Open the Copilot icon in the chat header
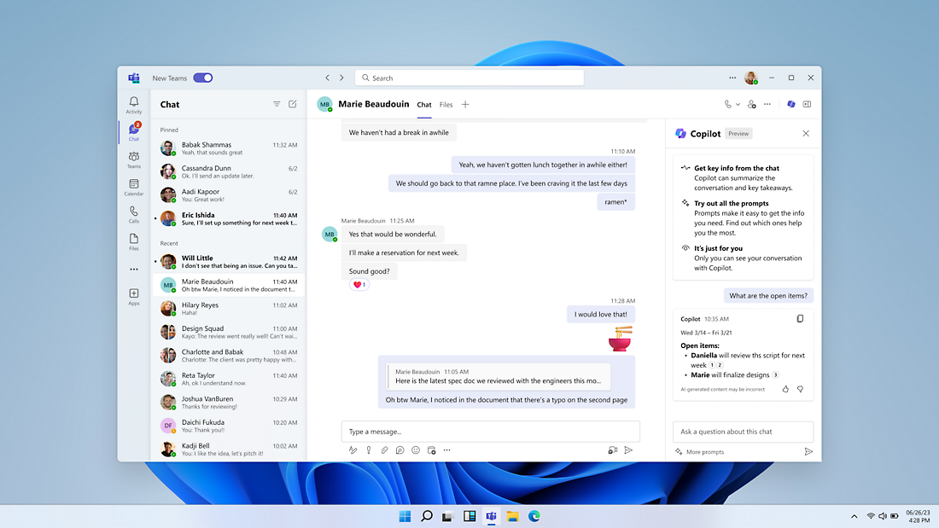This screenshot has width=939, height=528. pyautogui.click(x=791, y=103)
